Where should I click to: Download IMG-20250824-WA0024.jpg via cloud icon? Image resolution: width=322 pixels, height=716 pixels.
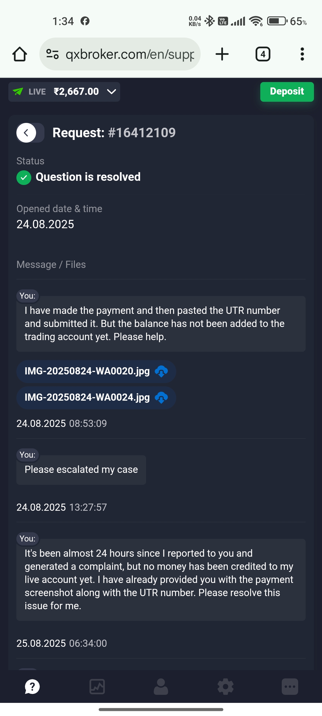click(x=161, y=398)
